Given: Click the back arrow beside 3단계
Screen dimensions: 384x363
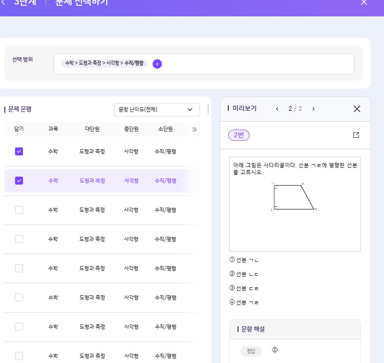Looking at the screenshot, I should tap(4, 2).
